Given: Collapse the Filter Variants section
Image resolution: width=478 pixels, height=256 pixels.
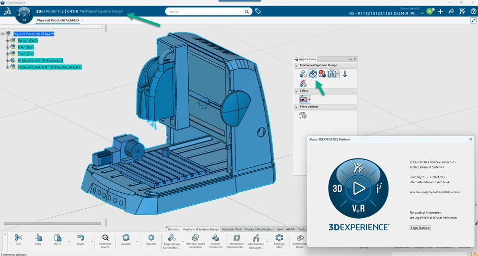Looking at the screenshot, I should 296,107.
